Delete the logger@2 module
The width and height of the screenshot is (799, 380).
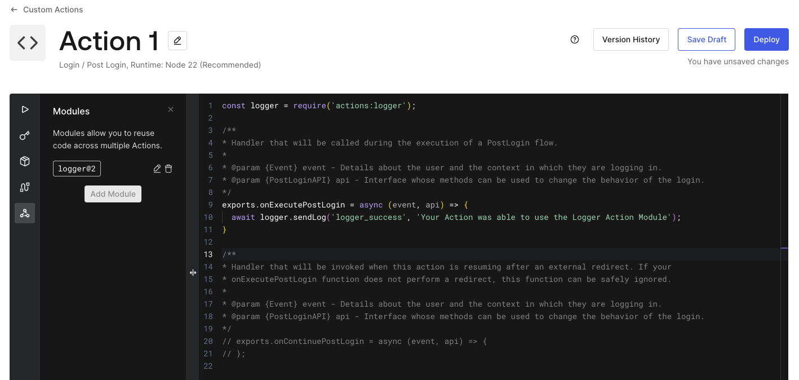pyautogui.click(x=168, y=169)
